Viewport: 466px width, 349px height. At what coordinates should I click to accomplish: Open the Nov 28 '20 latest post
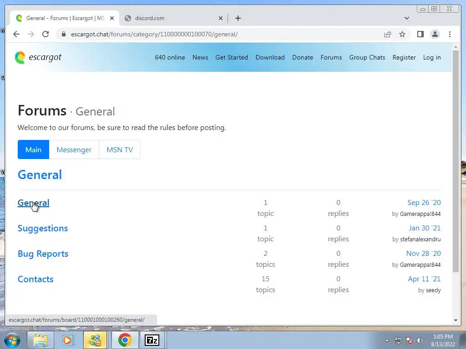pyautogui.click(x=423, y=254)
